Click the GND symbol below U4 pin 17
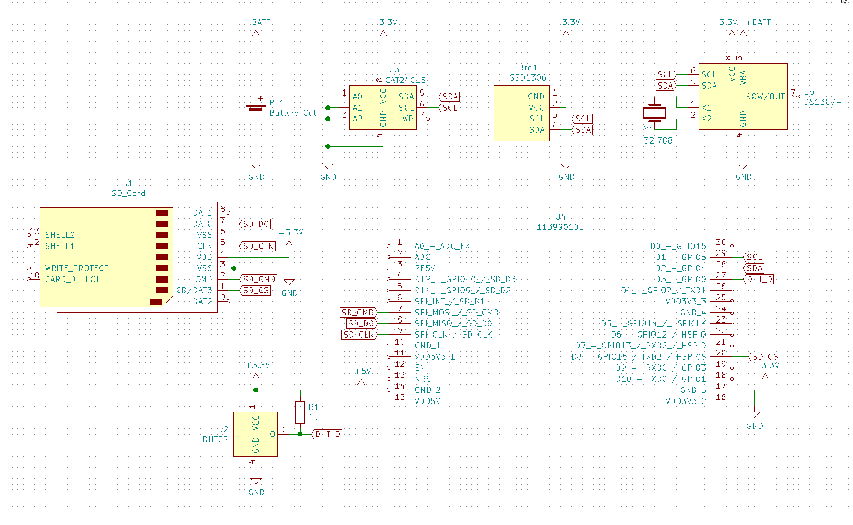The width and height of the screenshot is (853, 525). click(x=755, y=420)
